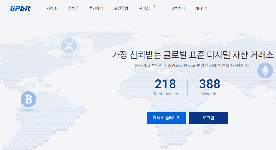The height and width of the screenshot is (150, 276).
Task: Click the Bitcoin coin icon
Action: click(28, 99)
